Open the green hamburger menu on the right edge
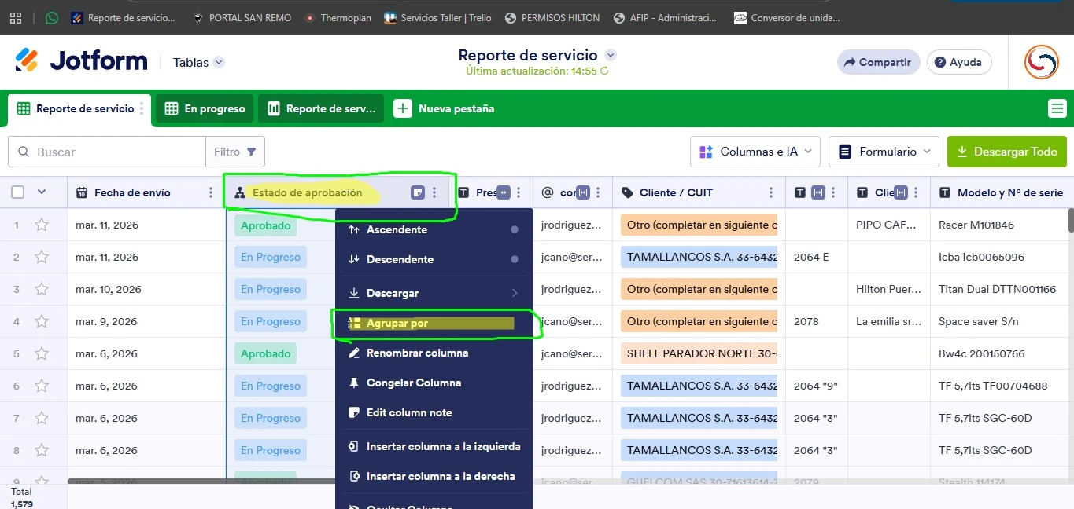 [1057, 108]
